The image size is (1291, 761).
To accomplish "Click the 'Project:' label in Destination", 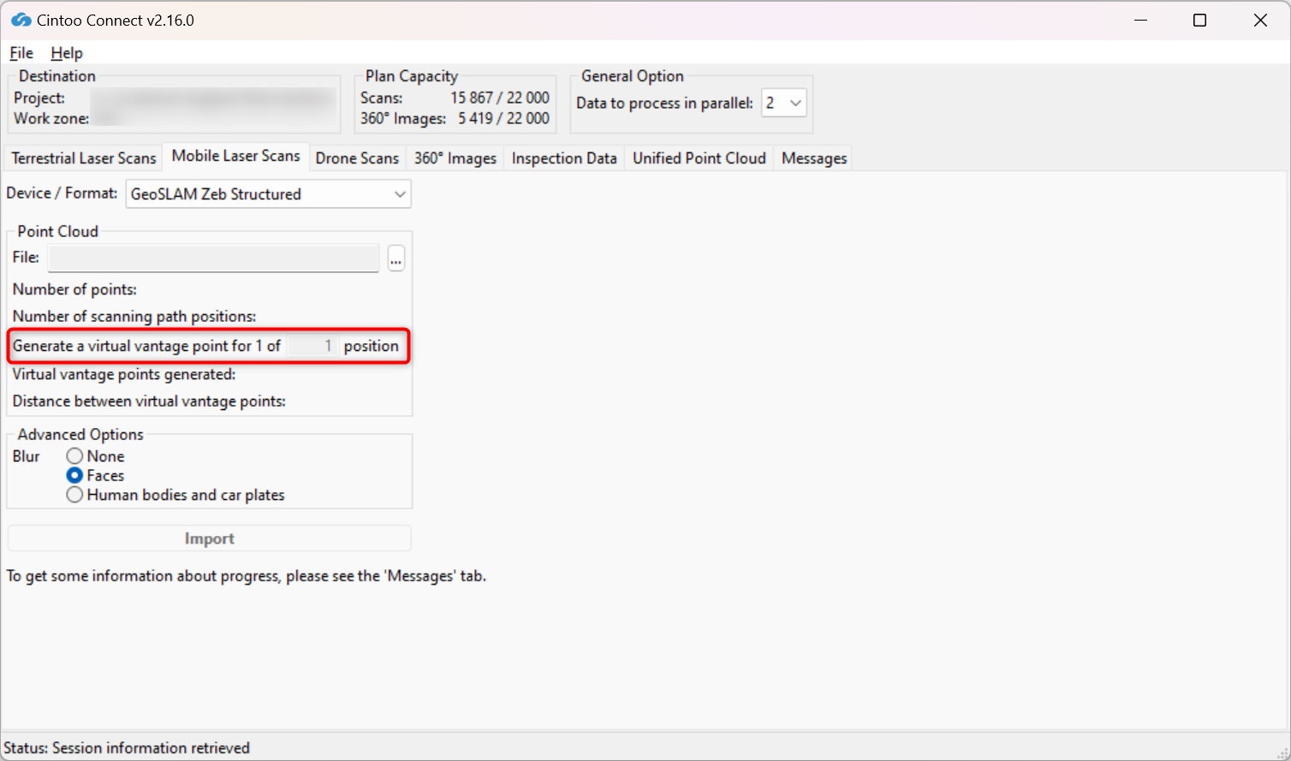I will pyautogui.click(x=39, y=98).
